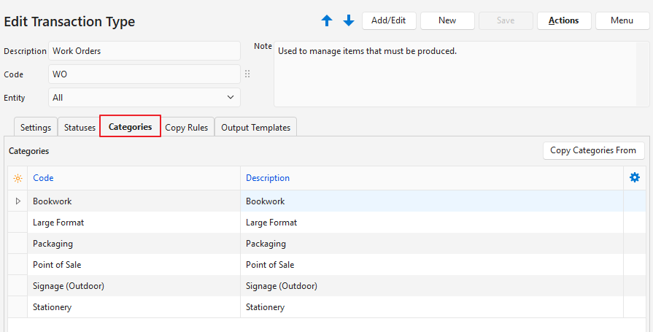Viewport: 653px width, 332px height.
Task: Open the Menu button
Action: coord(622,20)
